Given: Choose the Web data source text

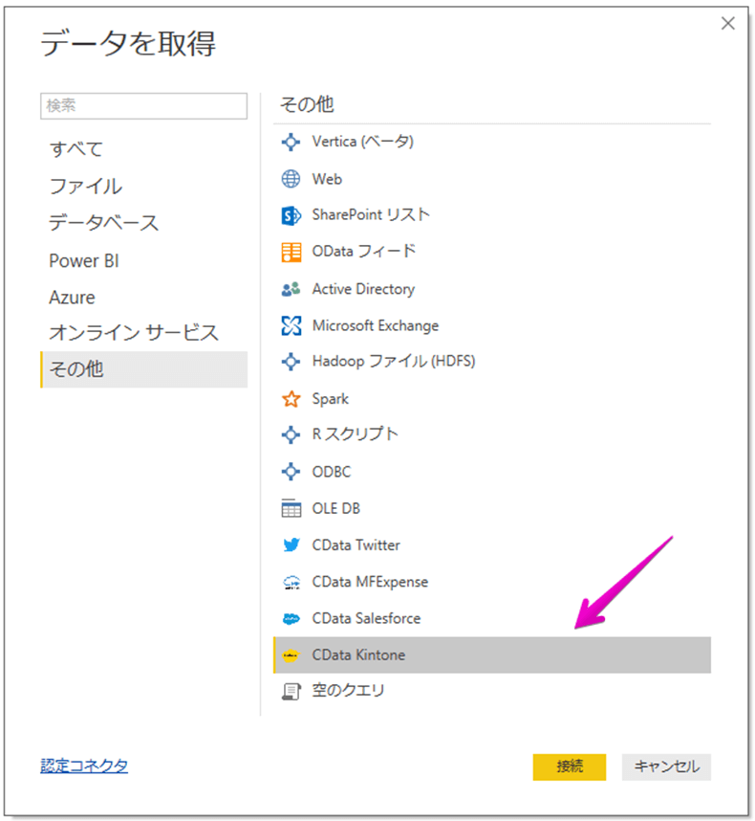Looking at the screenshot, I should [x=327, y=179].
